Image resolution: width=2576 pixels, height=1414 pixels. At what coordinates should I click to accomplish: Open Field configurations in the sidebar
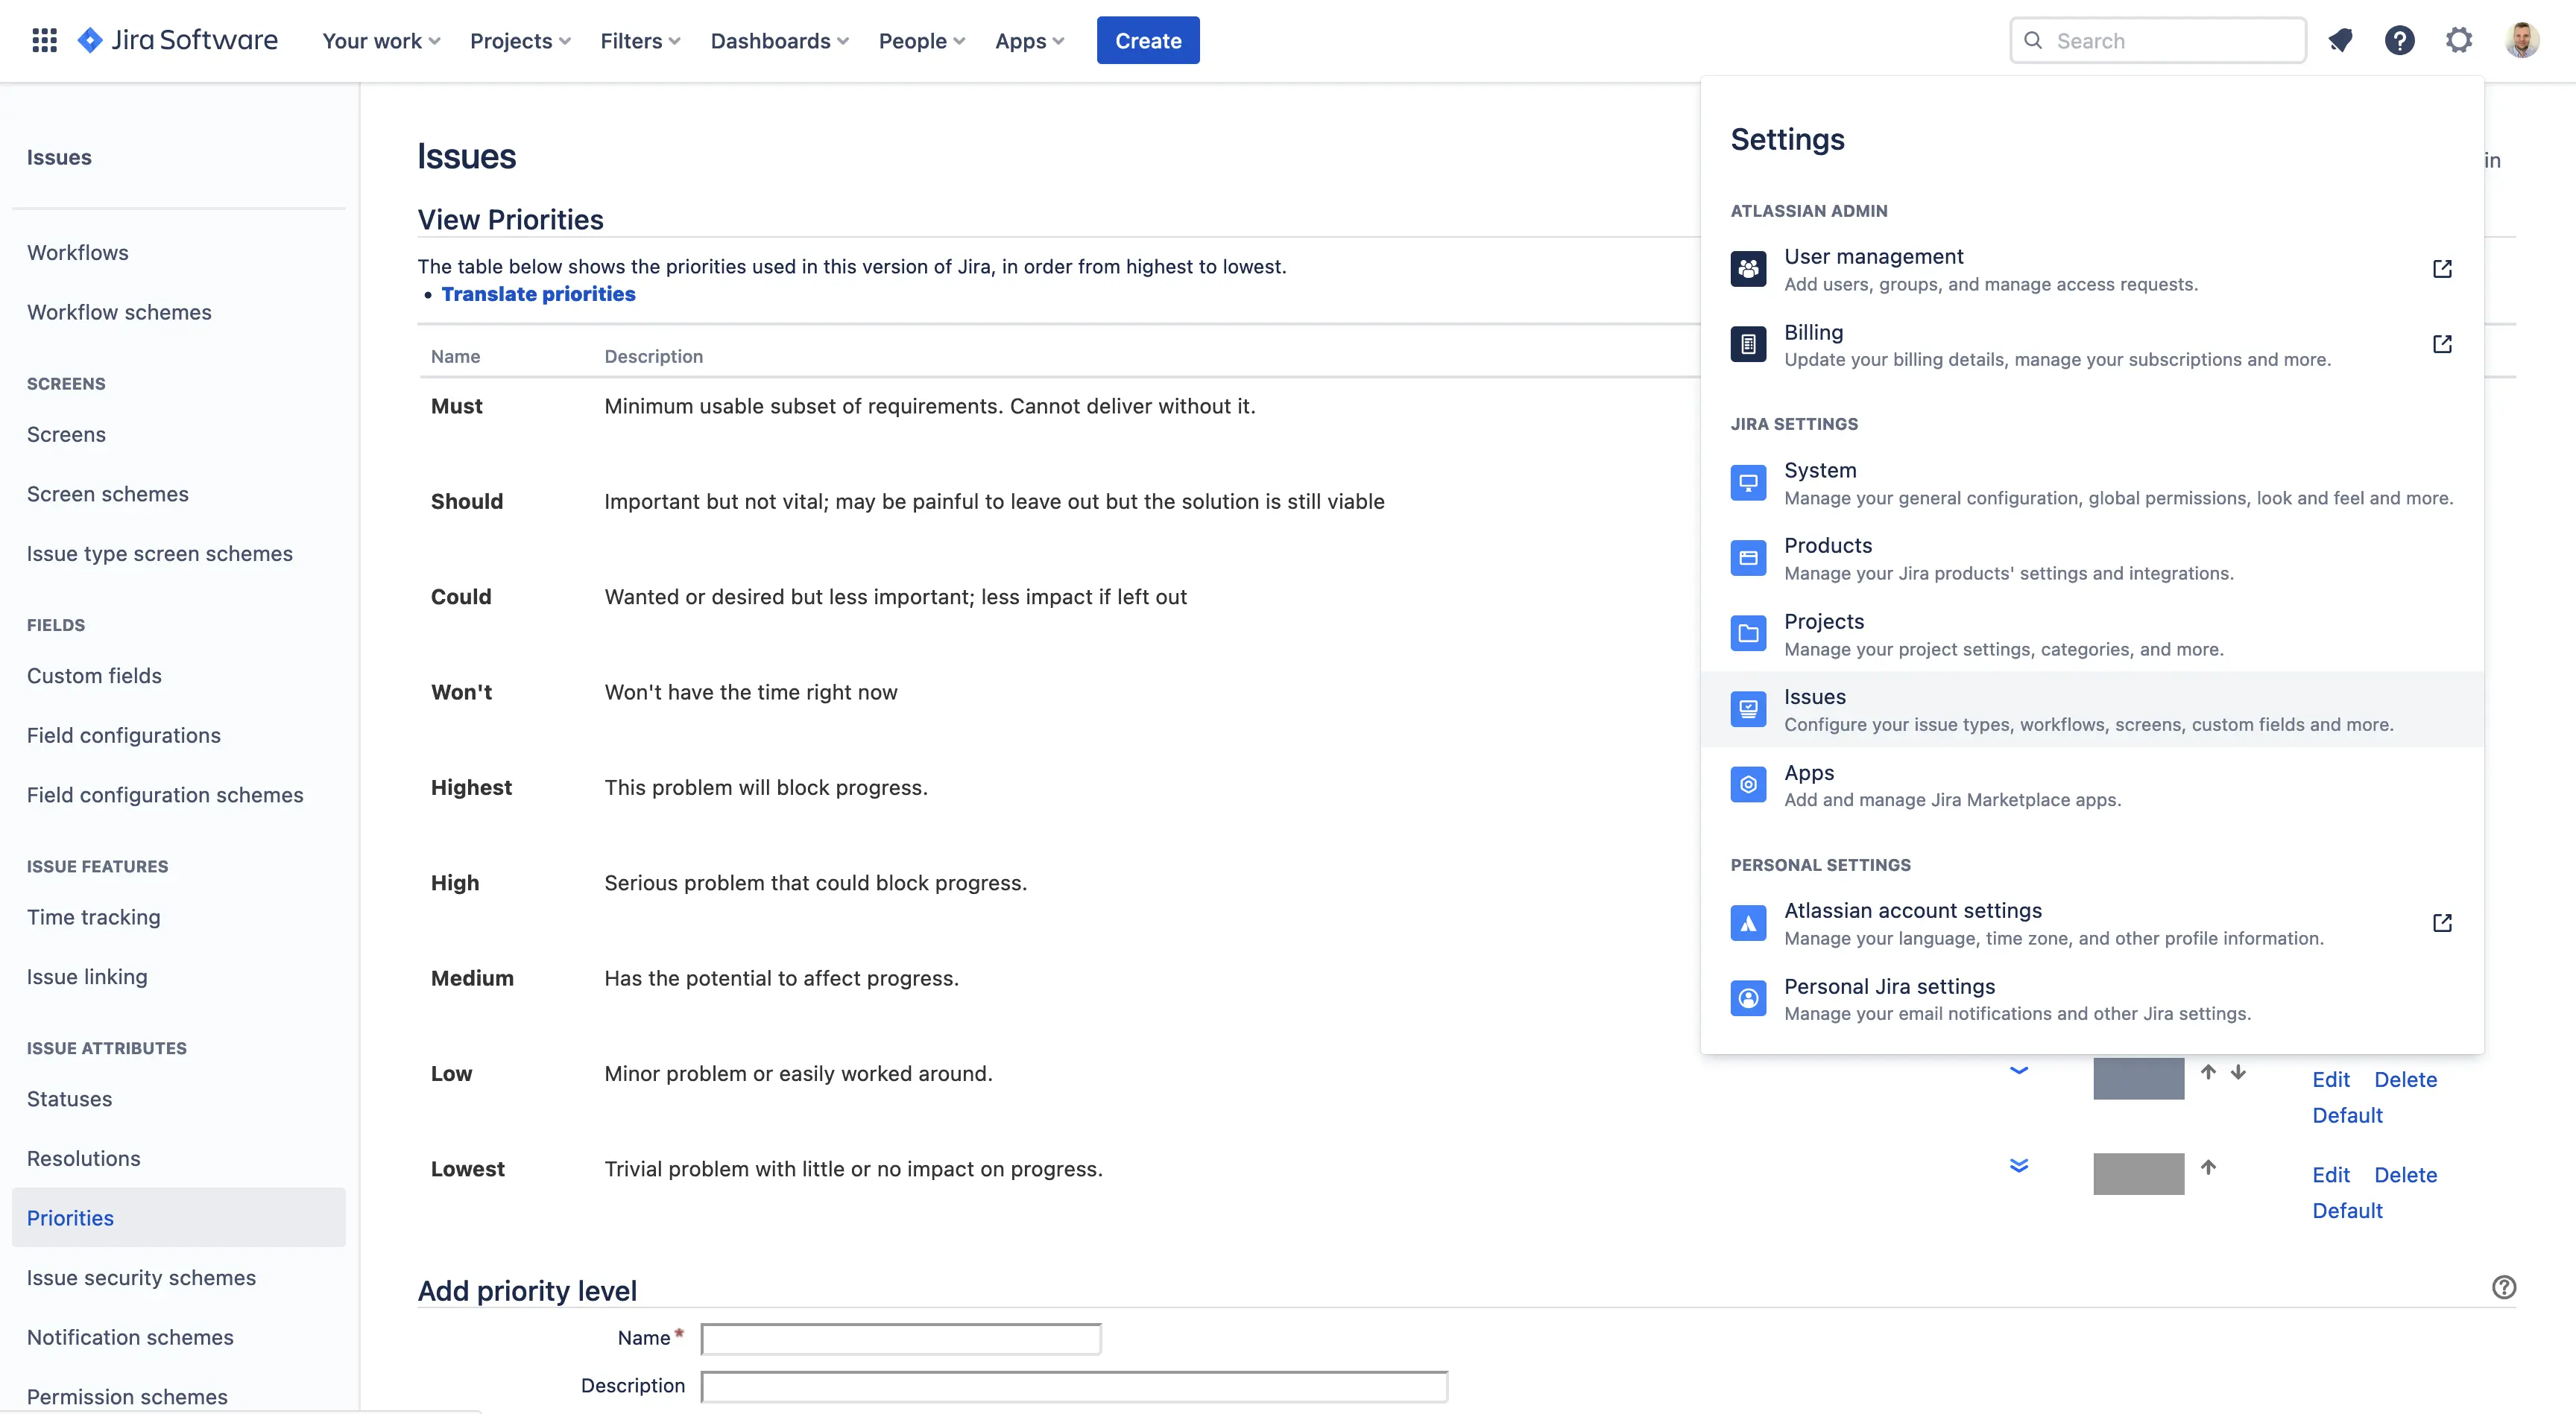click(x=124, y=735)
